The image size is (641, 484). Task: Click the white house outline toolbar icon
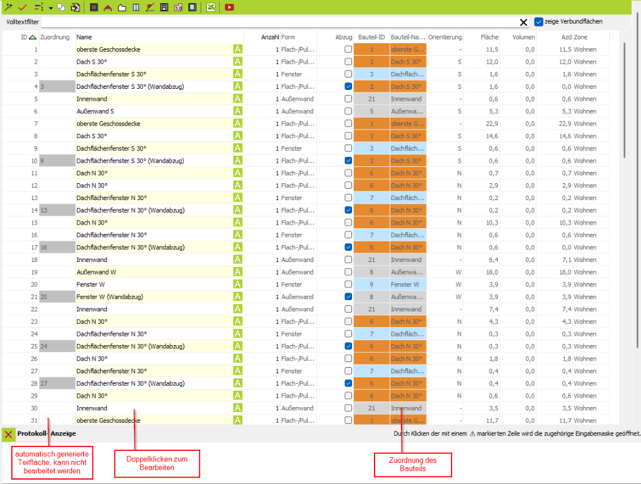point(122,8)
